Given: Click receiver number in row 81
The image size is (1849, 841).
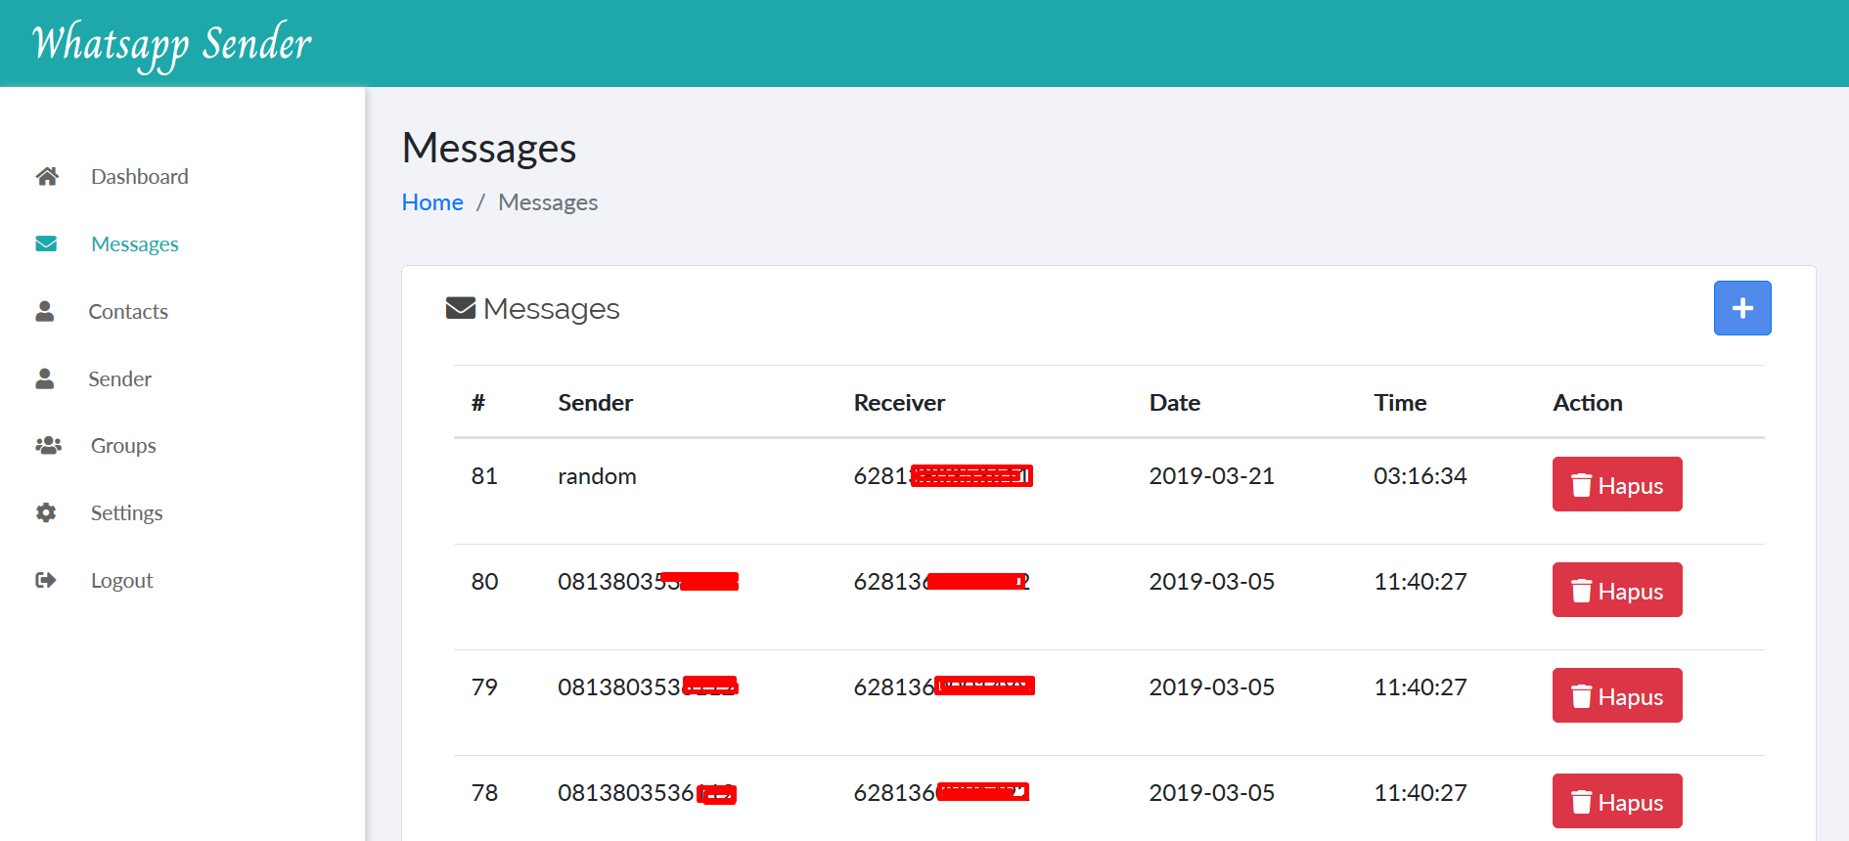Looking at the screenshot, I should [x=943, y=476].
